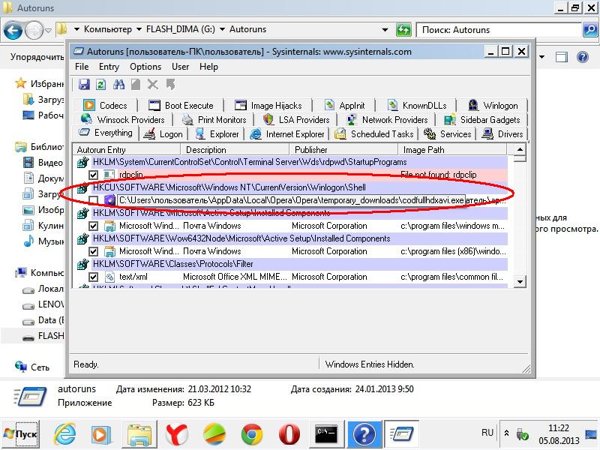Open Google Chrome from the taskbar
Image resolution: width=600 pixels, height=450 pixels.
click(251, 433)
